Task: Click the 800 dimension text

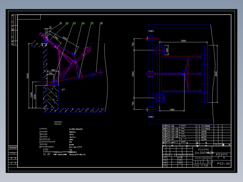Action: [x=53, y=70]
